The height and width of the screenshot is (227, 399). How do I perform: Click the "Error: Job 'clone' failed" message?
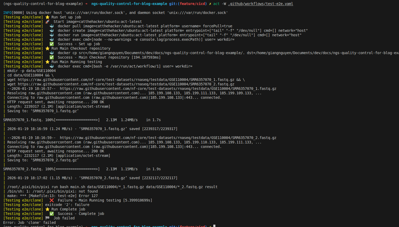click(x=29, y=223)
